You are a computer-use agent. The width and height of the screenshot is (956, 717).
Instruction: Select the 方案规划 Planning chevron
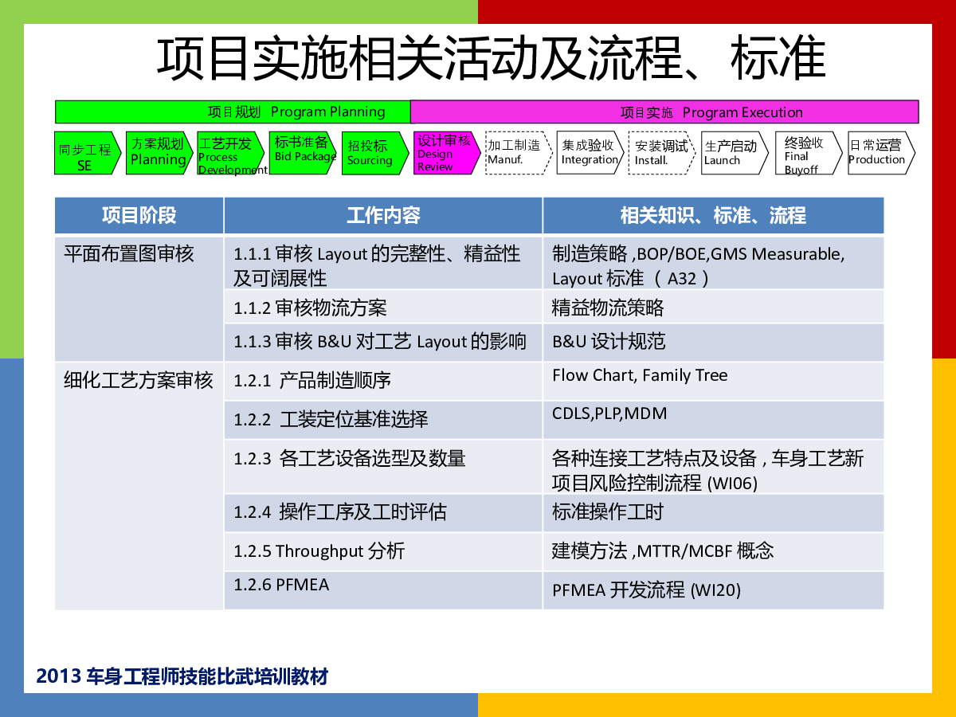159,153
